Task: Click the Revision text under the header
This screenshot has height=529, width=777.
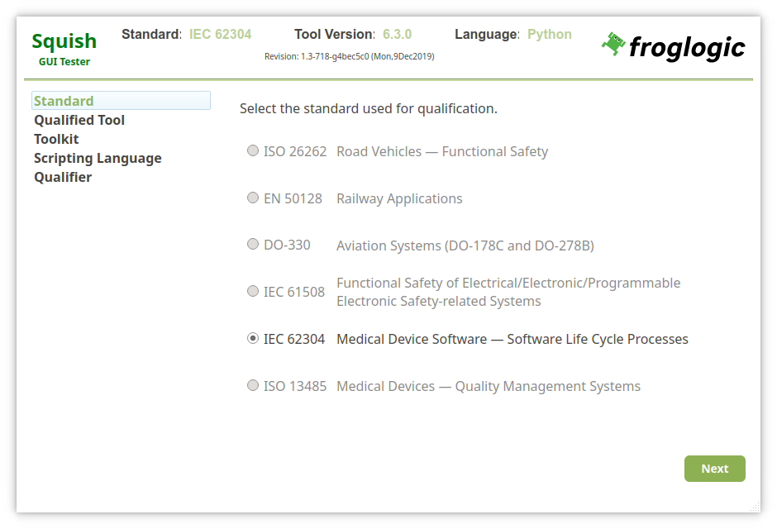Action: [349, 56]
